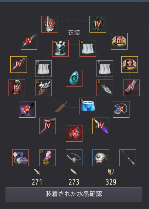The image size is (149, 209).
Task: Select the silver helmet slot marked IV
Action: pos(50,24)
